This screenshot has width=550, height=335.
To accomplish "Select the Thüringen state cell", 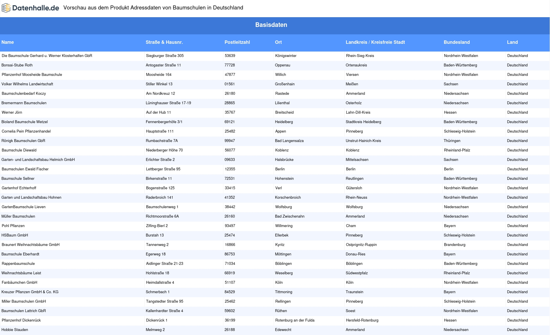I will (452, 141).
